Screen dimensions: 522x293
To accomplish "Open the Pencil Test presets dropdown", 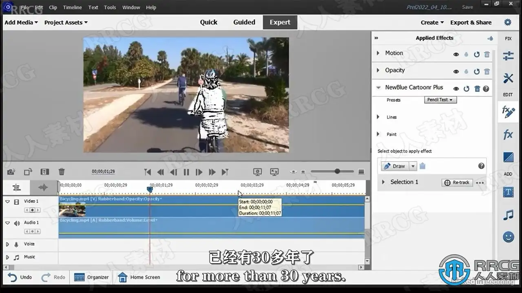I will (x=440, y=100).
